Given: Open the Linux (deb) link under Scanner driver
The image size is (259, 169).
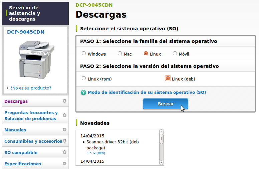Looking at the screenshot, I should click(96, 153).
